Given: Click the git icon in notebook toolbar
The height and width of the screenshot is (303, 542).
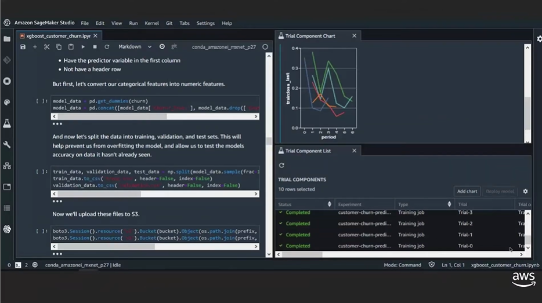Looking at the screenshot, I should tap(174, 46).
